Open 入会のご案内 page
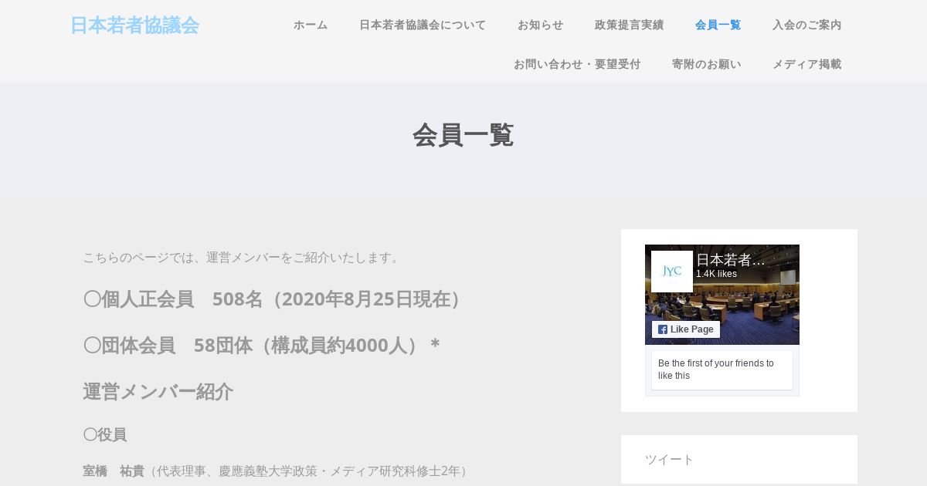 807,25
